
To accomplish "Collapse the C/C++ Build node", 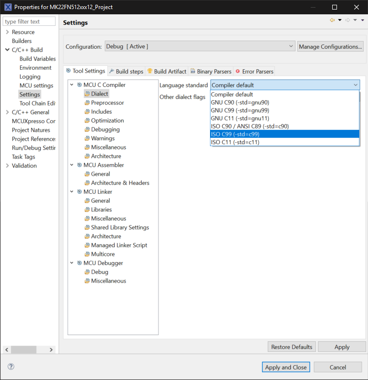I will coord(7,50).
